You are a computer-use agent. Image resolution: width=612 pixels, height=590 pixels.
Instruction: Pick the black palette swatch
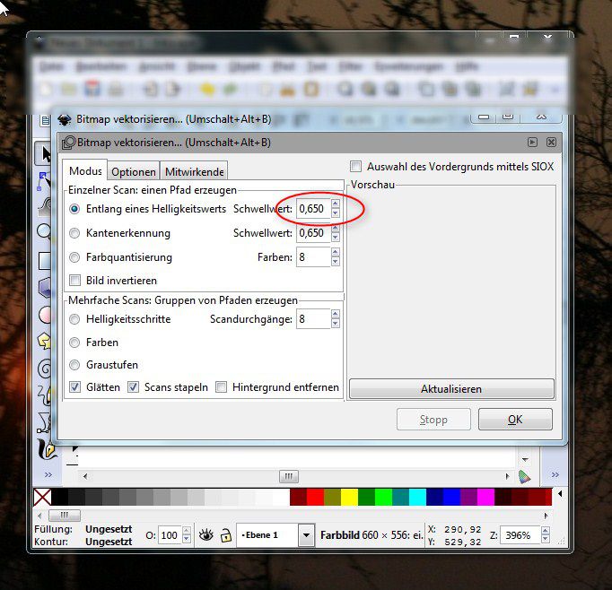point(59,497)
